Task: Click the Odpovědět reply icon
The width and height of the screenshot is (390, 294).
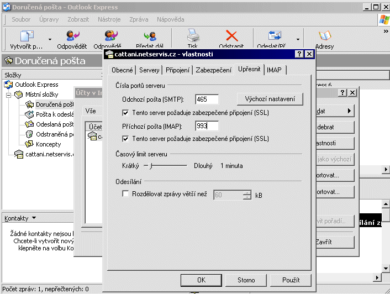Action: coord(72,35)
